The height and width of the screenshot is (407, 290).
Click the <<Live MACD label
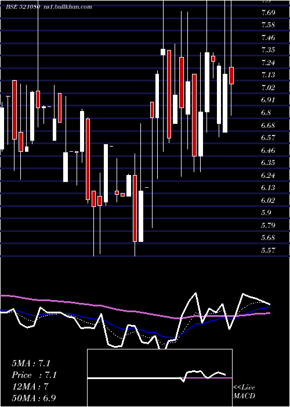244,392
